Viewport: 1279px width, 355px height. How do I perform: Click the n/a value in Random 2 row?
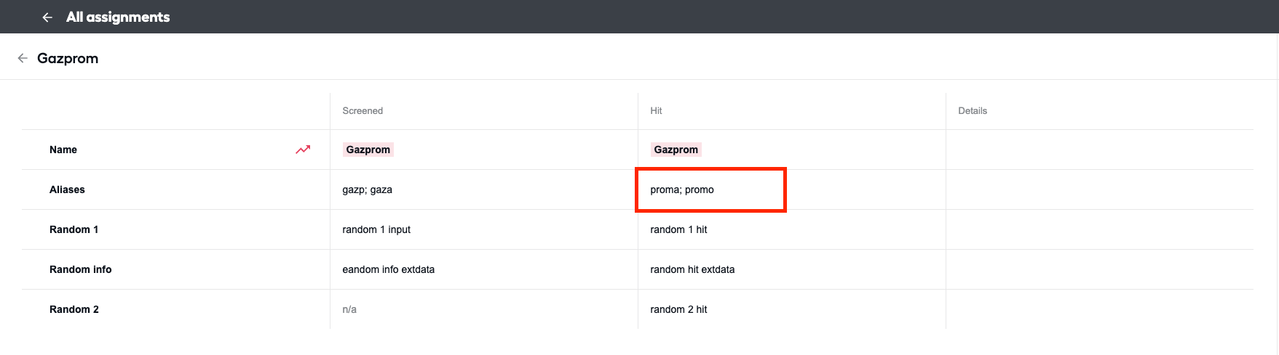click(x=349, y=309)
